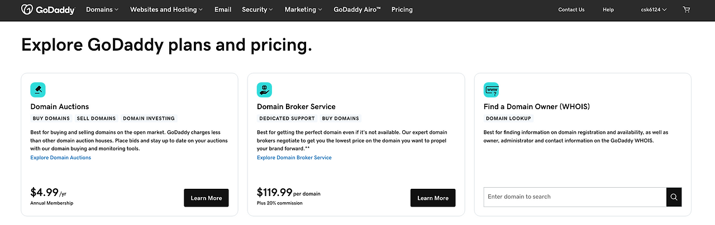The image size is (715, 225).
Task: Open the shopping cart icon
Action: tap(687, 9)
